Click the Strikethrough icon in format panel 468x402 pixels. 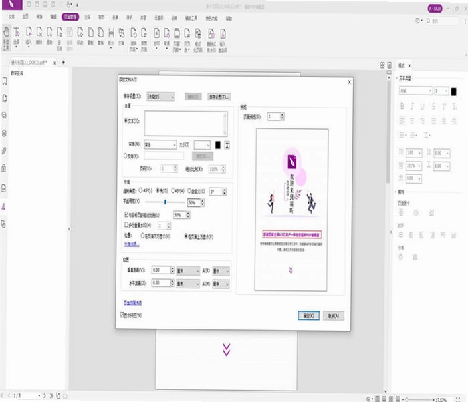click(x=433, y=106)
